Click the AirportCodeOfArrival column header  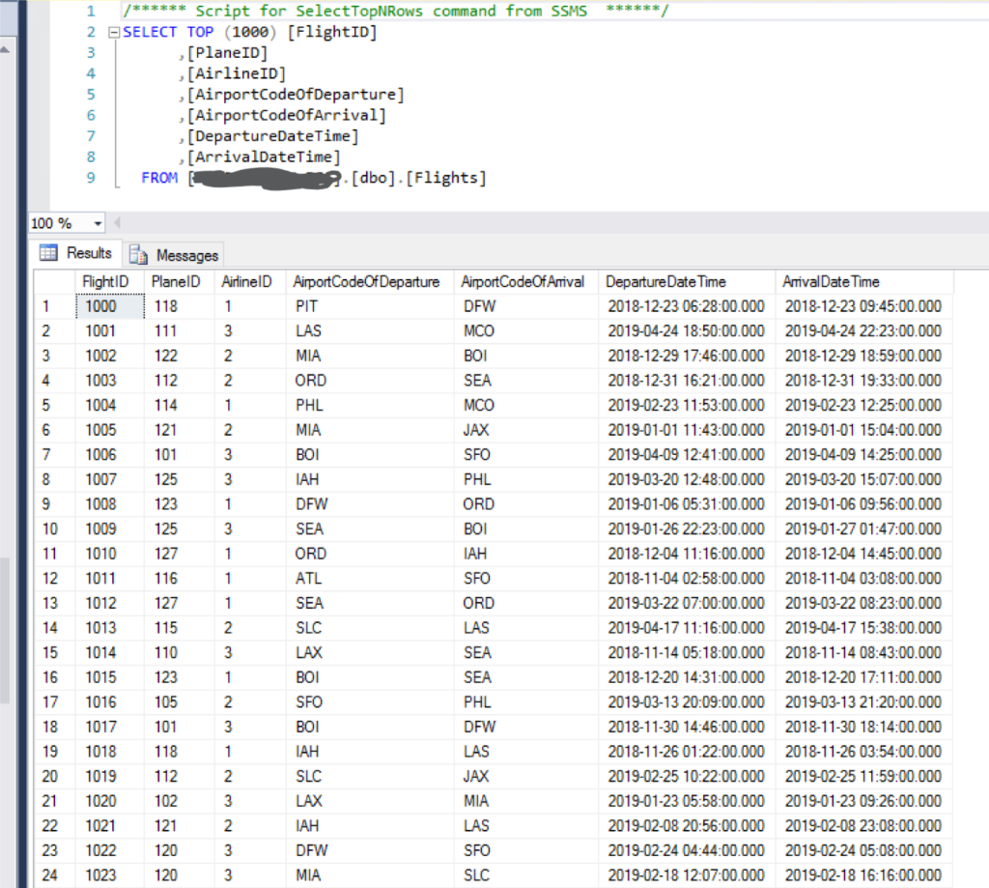tap(523, 282)
